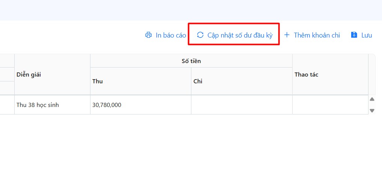Open In báo cáo to print report

pos(171,35)
